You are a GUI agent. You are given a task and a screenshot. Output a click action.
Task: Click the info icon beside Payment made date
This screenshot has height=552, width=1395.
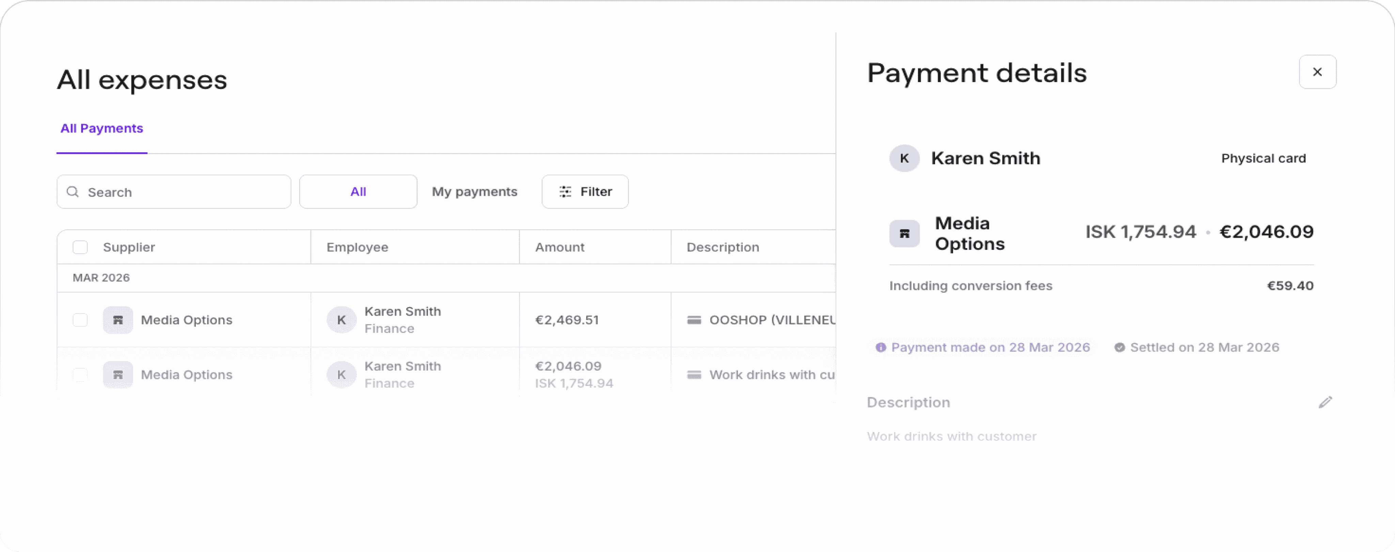(x=880, y=347)
